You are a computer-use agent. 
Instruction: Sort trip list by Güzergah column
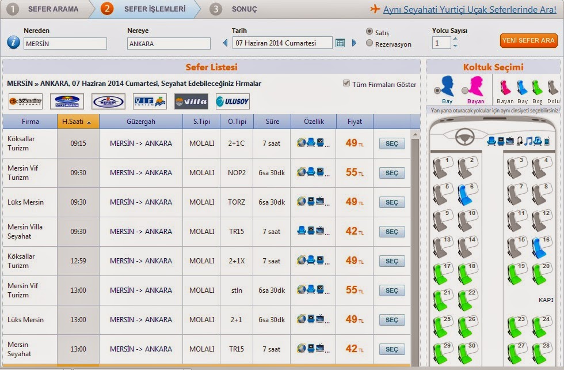141,122
